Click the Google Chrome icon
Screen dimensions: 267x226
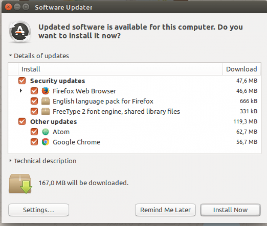[45, 142]
